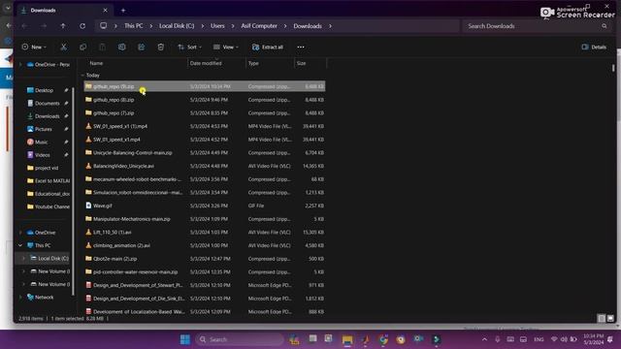Screen dimensions: 621x349
Task: Add a new tab with plus button
Action: pyautogui.click(x=123, y=11)
